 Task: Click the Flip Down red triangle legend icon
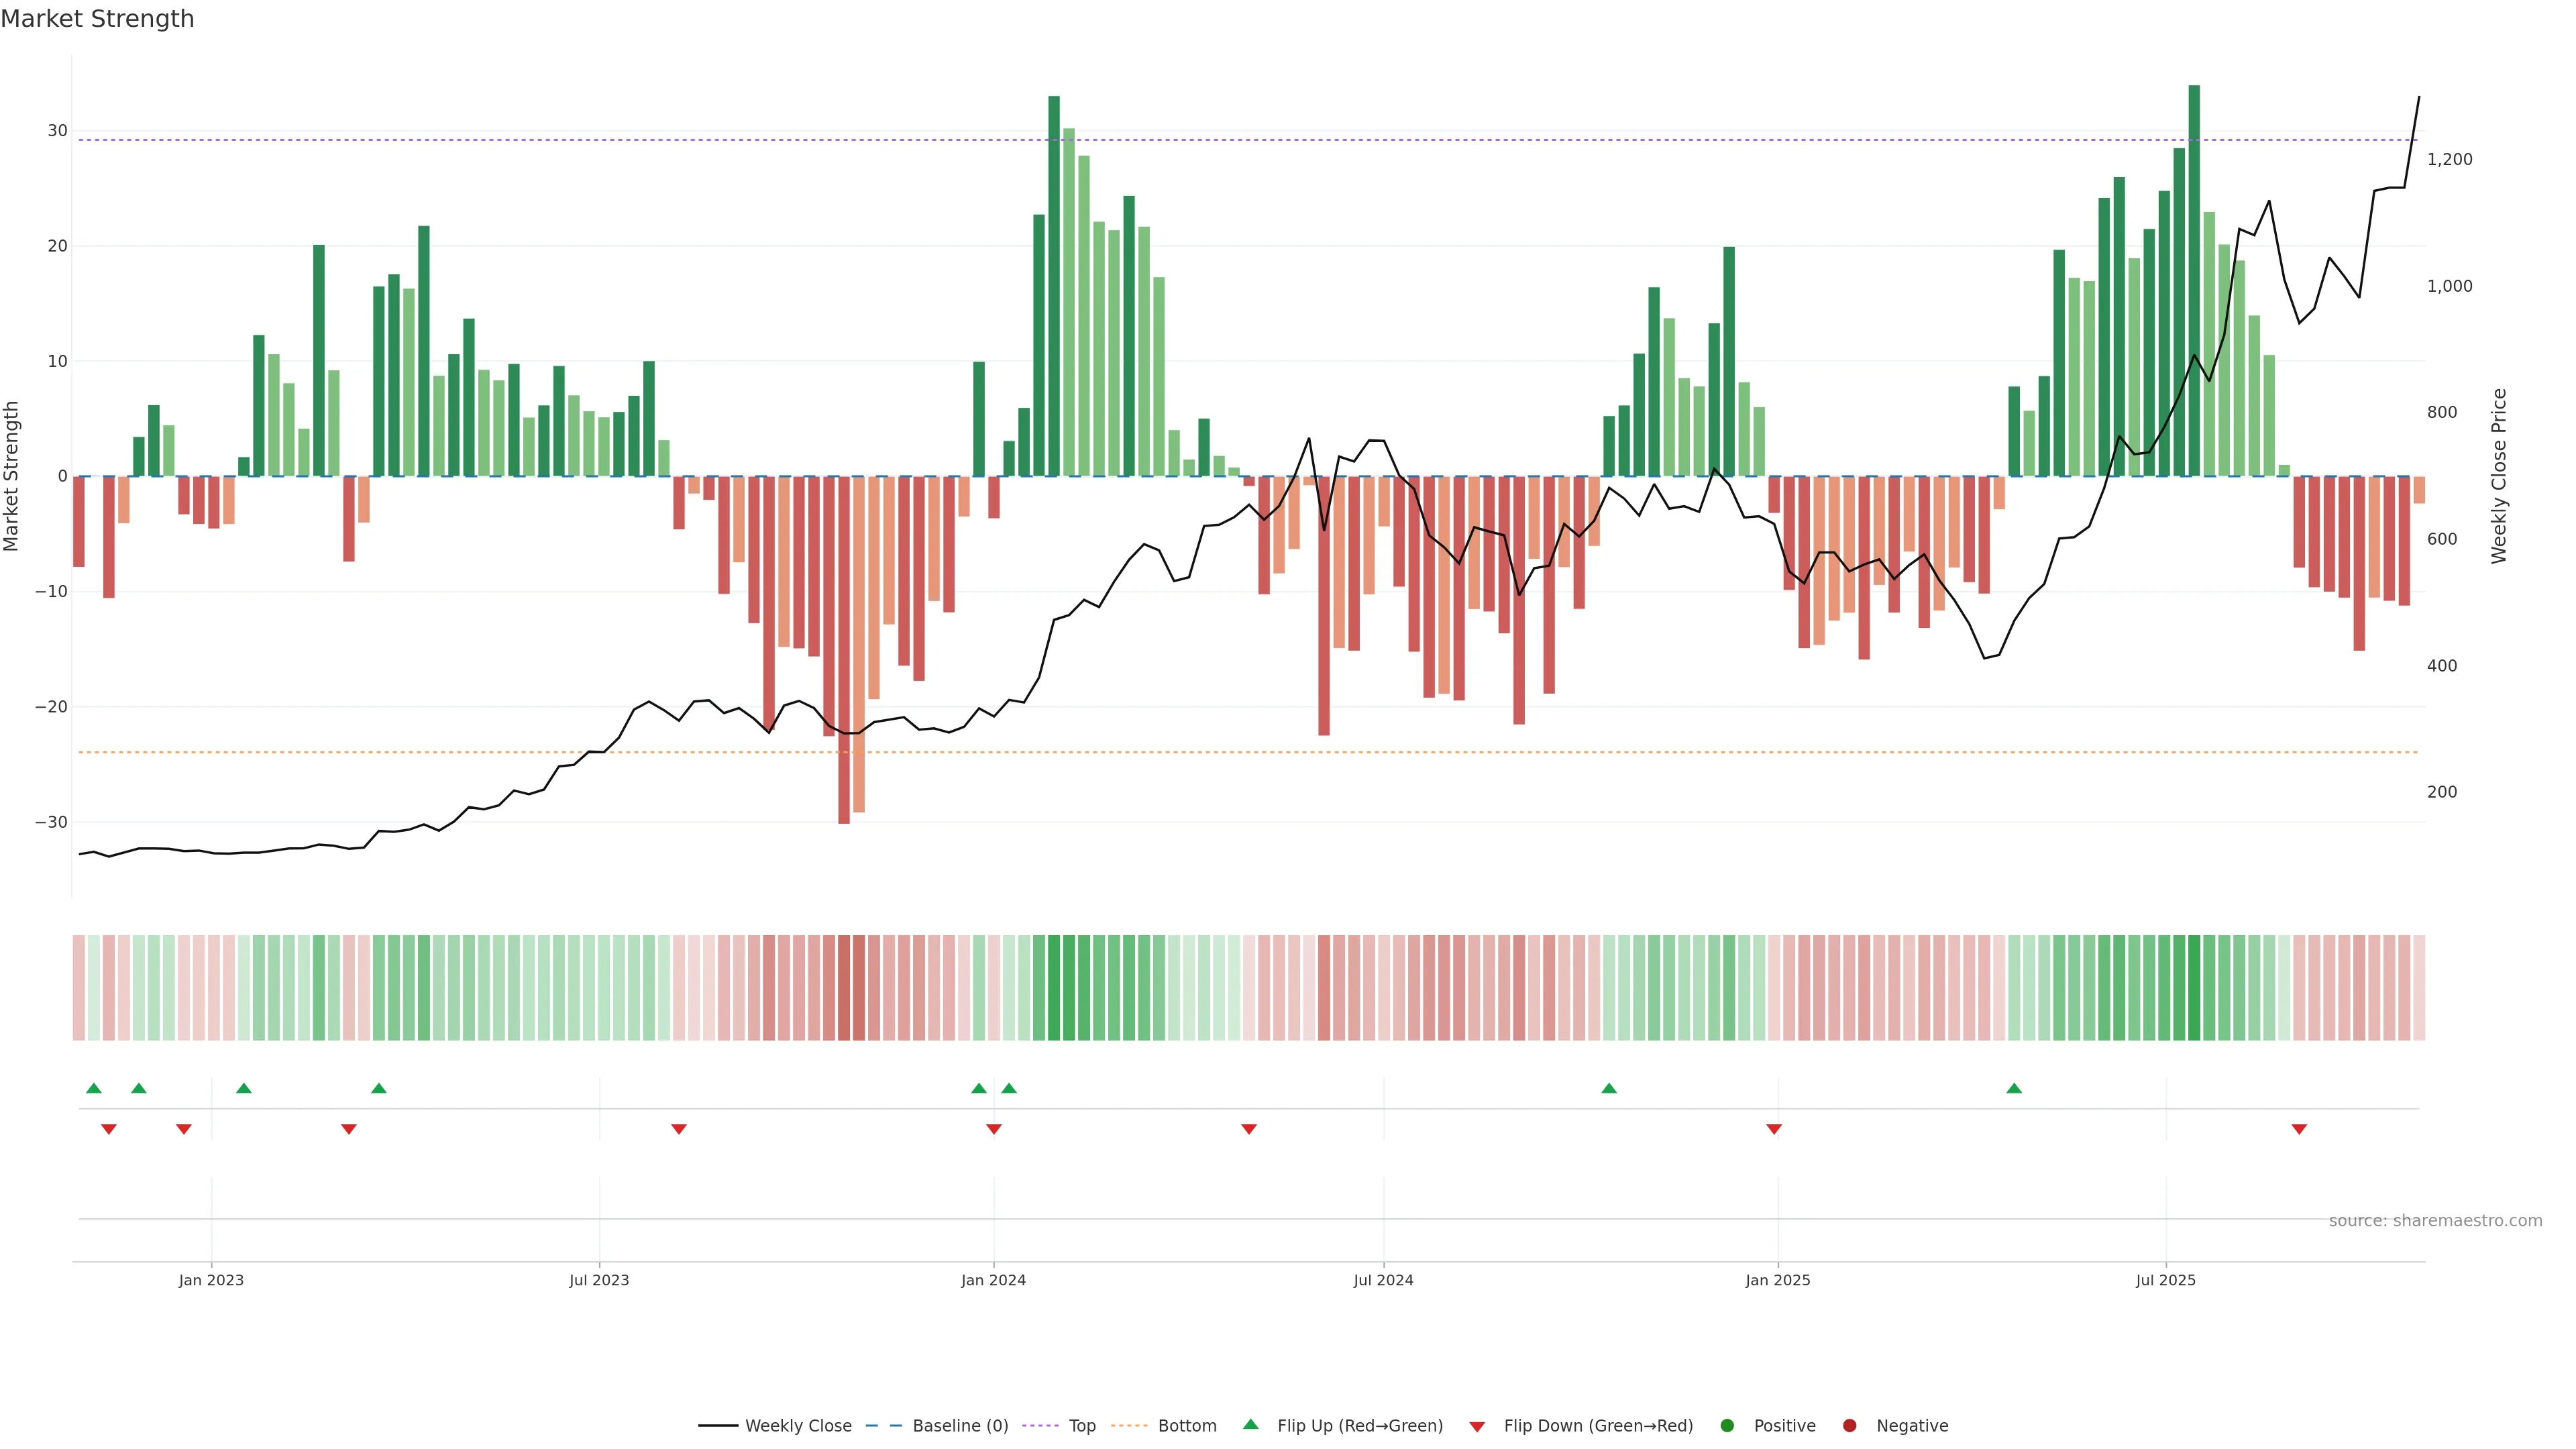click(1477, 1427)
